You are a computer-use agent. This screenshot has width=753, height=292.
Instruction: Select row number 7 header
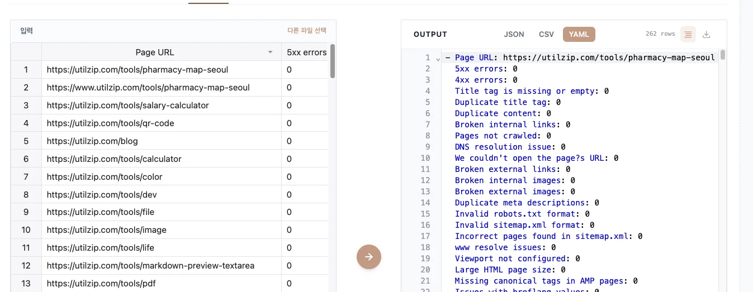point(26,177)
